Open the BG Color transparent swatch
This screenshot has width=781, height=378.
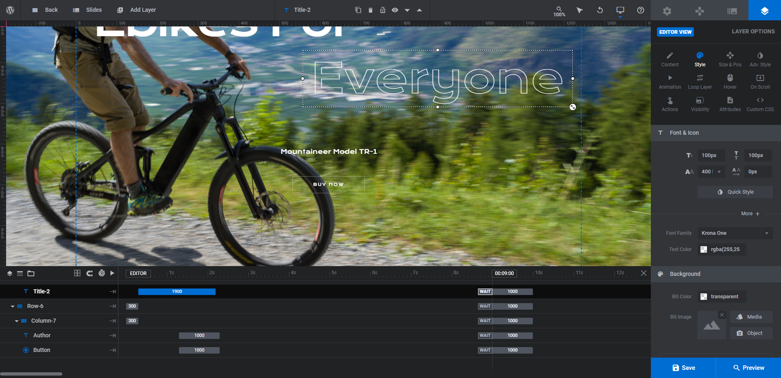click(x=722, y=297)
